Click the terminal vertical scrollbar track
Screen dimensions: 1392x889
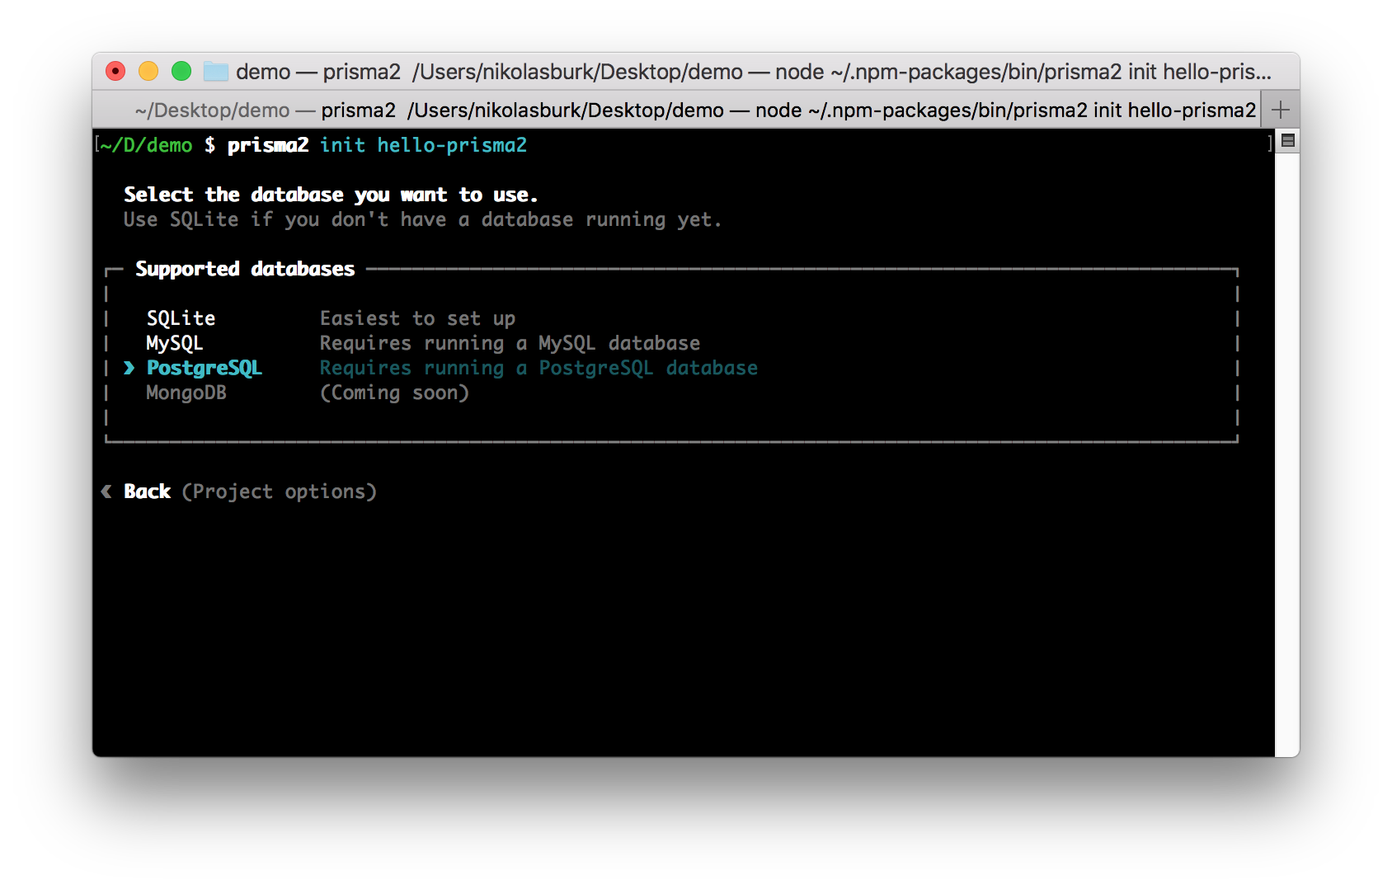click(1287, 454)
